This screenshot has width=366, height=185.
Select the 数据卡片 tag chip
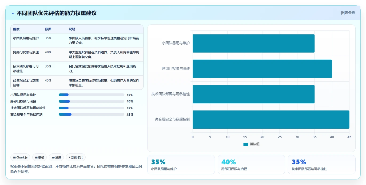pyautogui.click(x=76, y=157)
